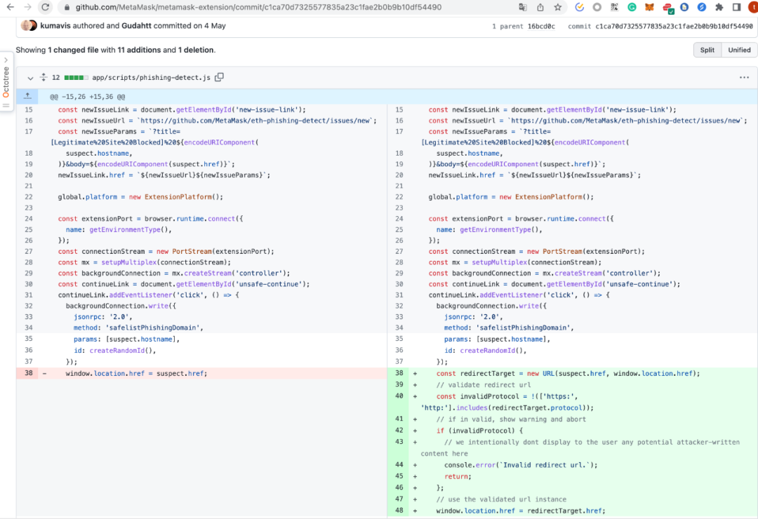The width and height of the screenshot is (758, 519).
Task: Copy the phishing-detect.js file path
Action: [x=219, y=78]
